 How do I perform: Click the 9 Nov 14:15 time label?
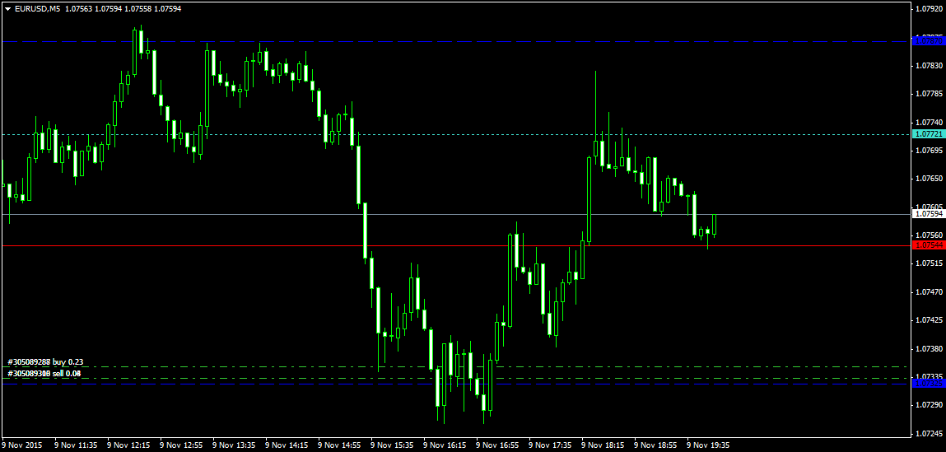pyautogui.click(x=287, y=445)
